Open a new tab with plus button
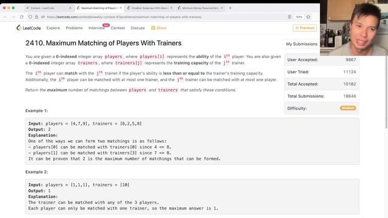 [230, 8]
